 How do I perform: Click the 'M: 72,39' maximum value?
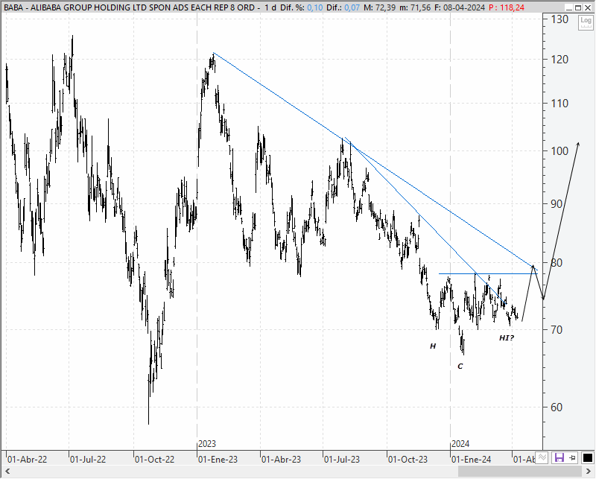coord(379,7)
